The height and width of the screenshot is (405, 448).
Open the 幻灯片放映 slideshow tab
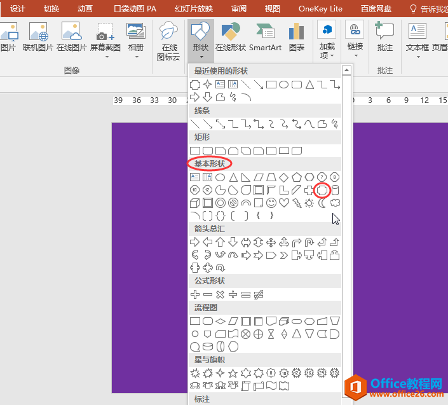[194, 9]
